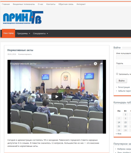Click the Войти login button
The height and width of the screenshot is (153, 131).
(x=122, y=81)
